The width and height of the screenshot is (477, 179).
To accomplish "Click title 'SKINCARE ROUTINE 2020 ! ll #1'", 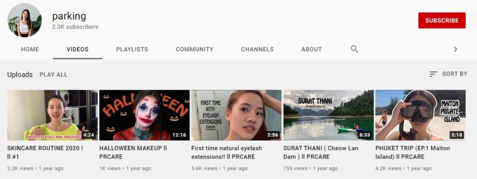I will (45, 153).
